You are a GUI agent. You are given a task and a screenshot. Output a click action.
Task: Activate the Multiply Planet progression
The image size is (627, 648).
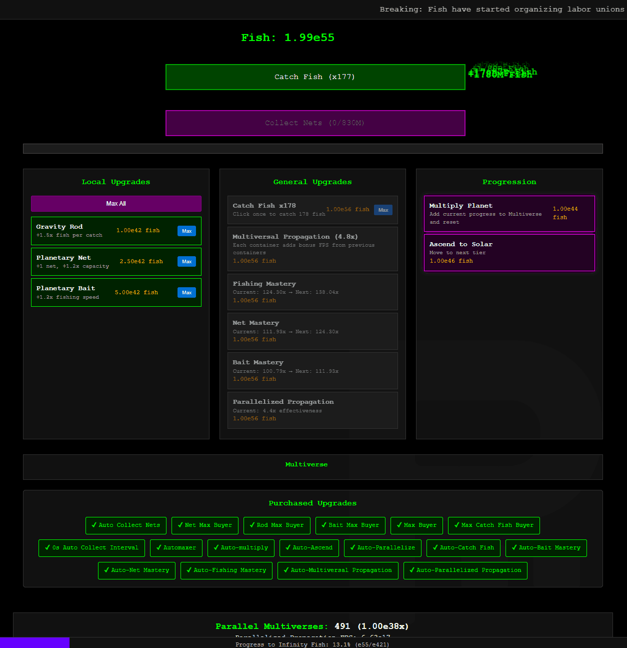[509, 214]
